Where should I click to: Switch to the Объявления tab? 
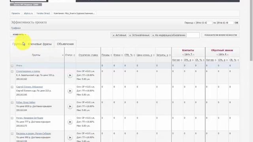[65, 44]
